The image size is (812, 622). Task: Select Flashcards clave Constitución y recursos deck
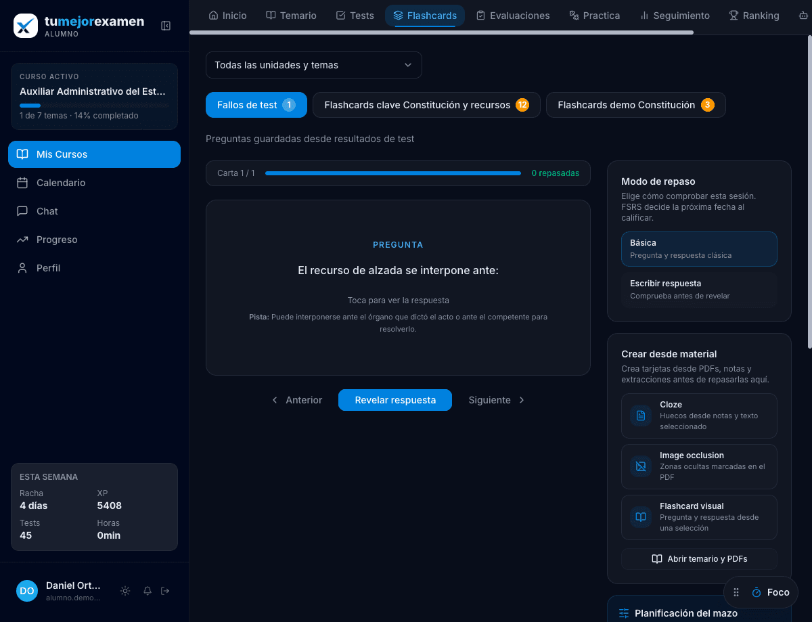[426, 105]
